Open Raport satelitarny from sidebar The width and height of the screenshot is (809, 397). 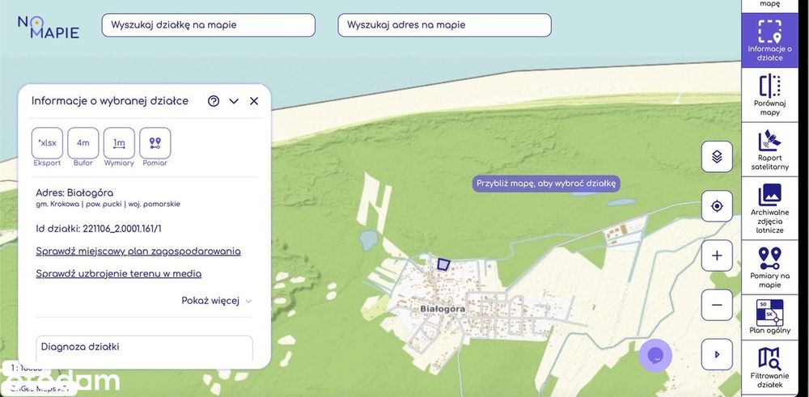(769, 150)
